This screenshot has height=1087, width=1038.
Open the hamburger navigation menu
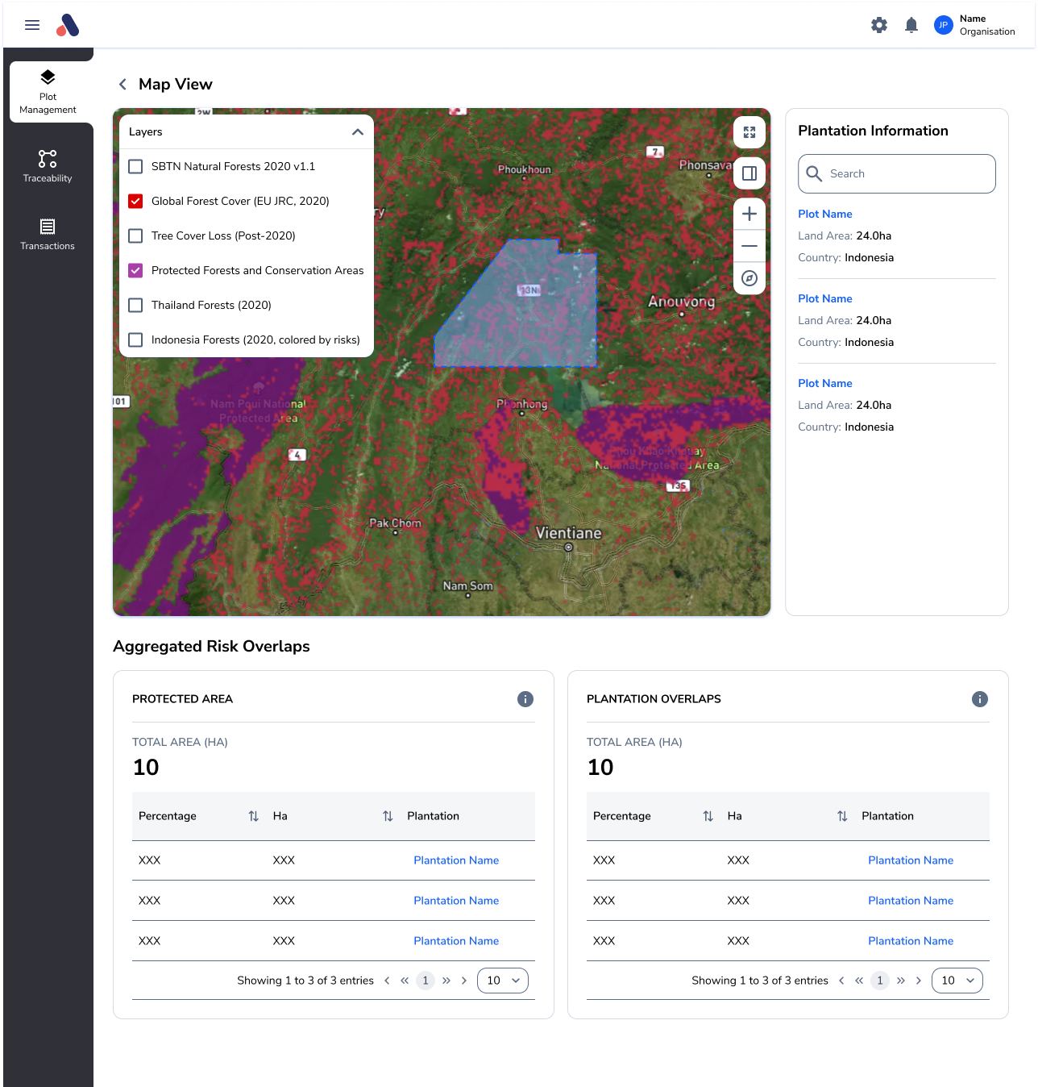click(32, 25)
